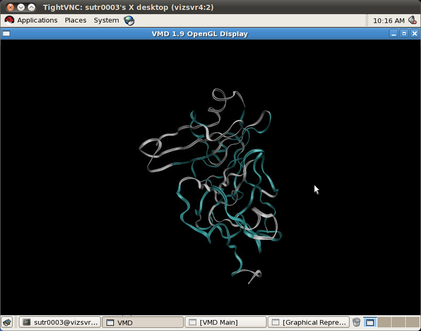Open the Places menu

[76, 20]
